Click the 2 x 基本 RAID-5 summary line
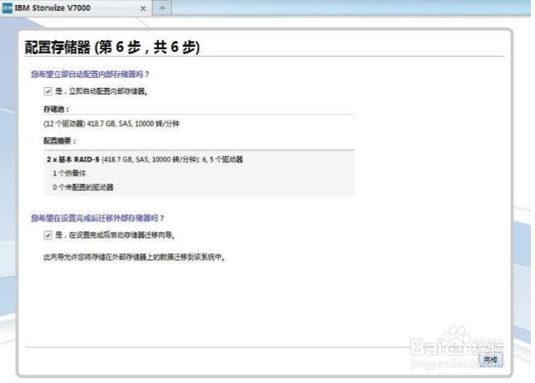The image size is (535, 383). point(145,160)
